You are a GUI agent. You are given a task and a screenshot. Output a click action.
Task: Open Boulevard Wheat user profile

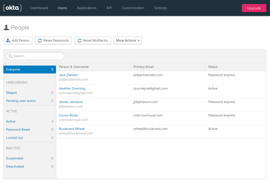(72, 129)
